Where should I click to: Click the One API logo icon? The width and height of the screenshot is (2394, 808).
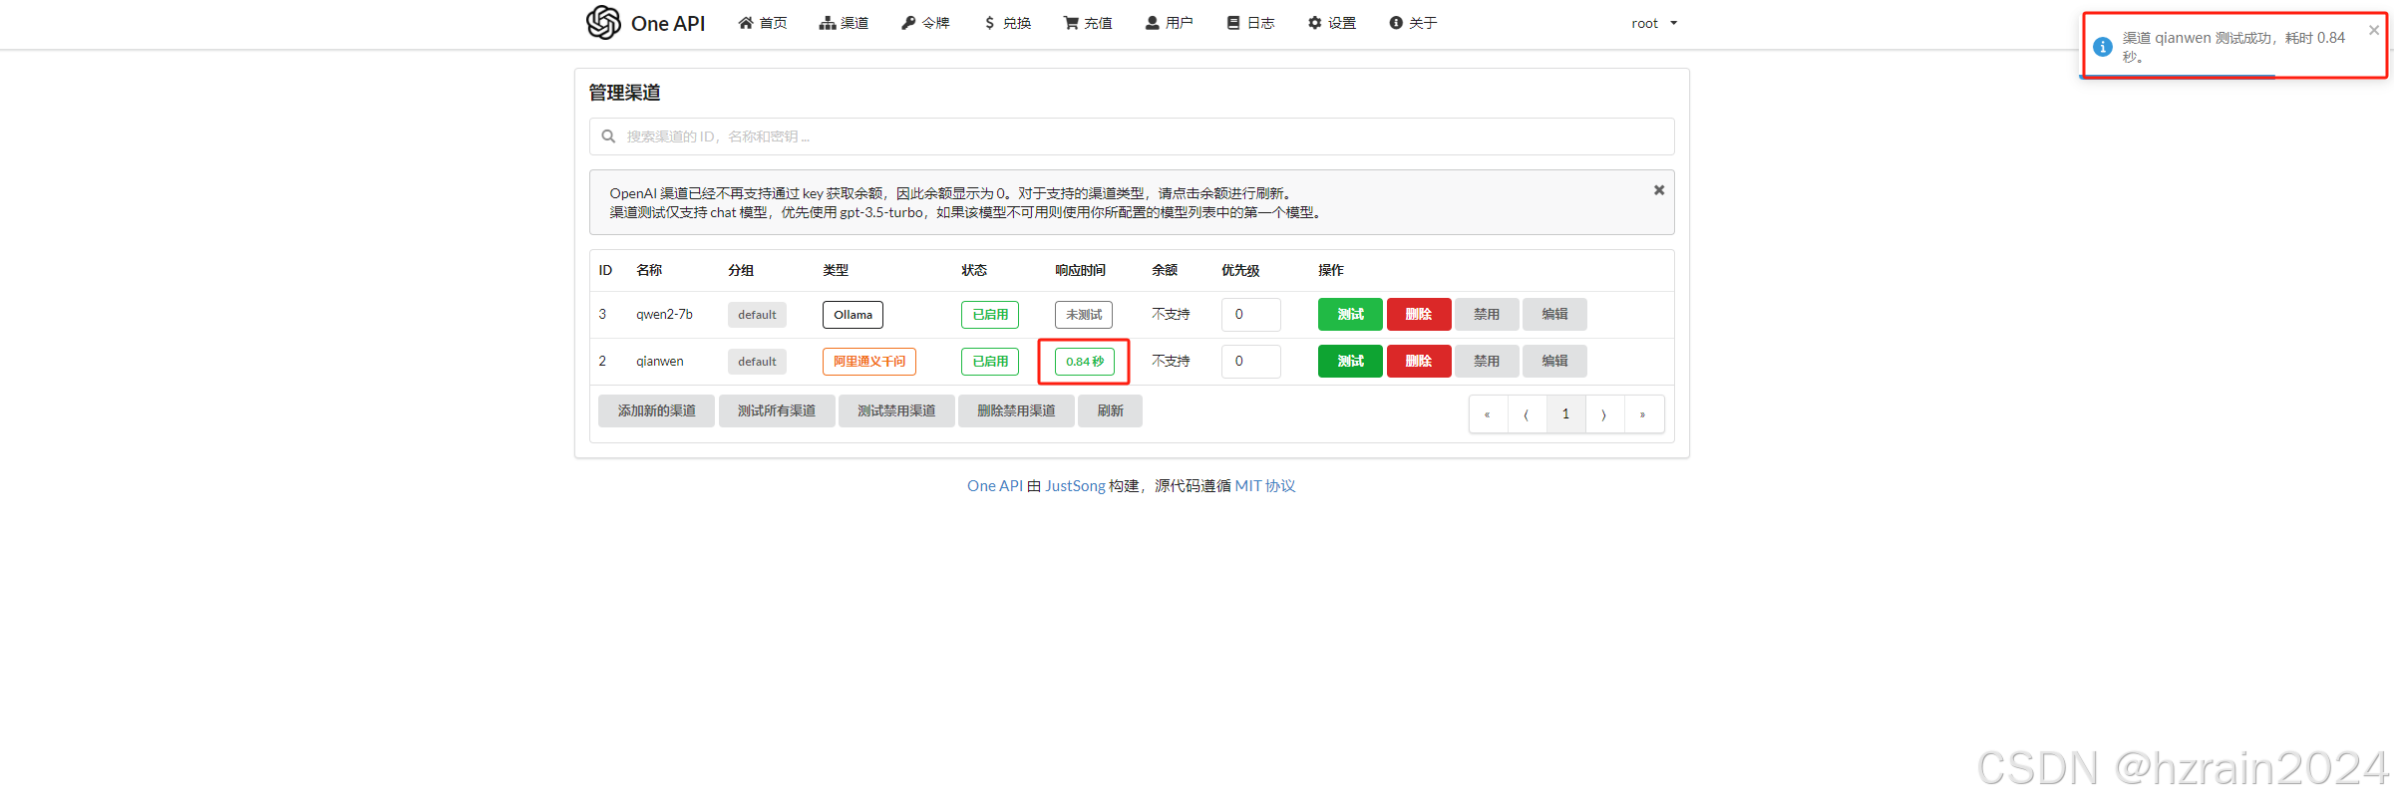(x=603, y=22)
